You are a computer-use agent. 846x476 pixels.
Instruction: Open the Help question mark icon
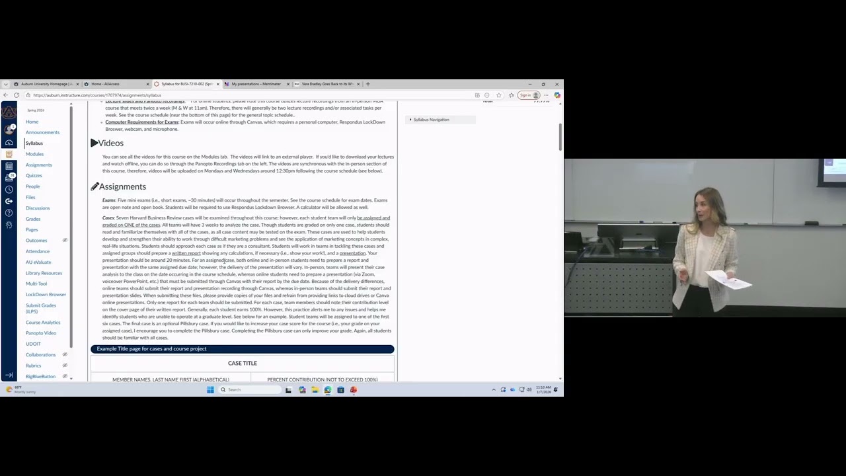coord(9,213)
